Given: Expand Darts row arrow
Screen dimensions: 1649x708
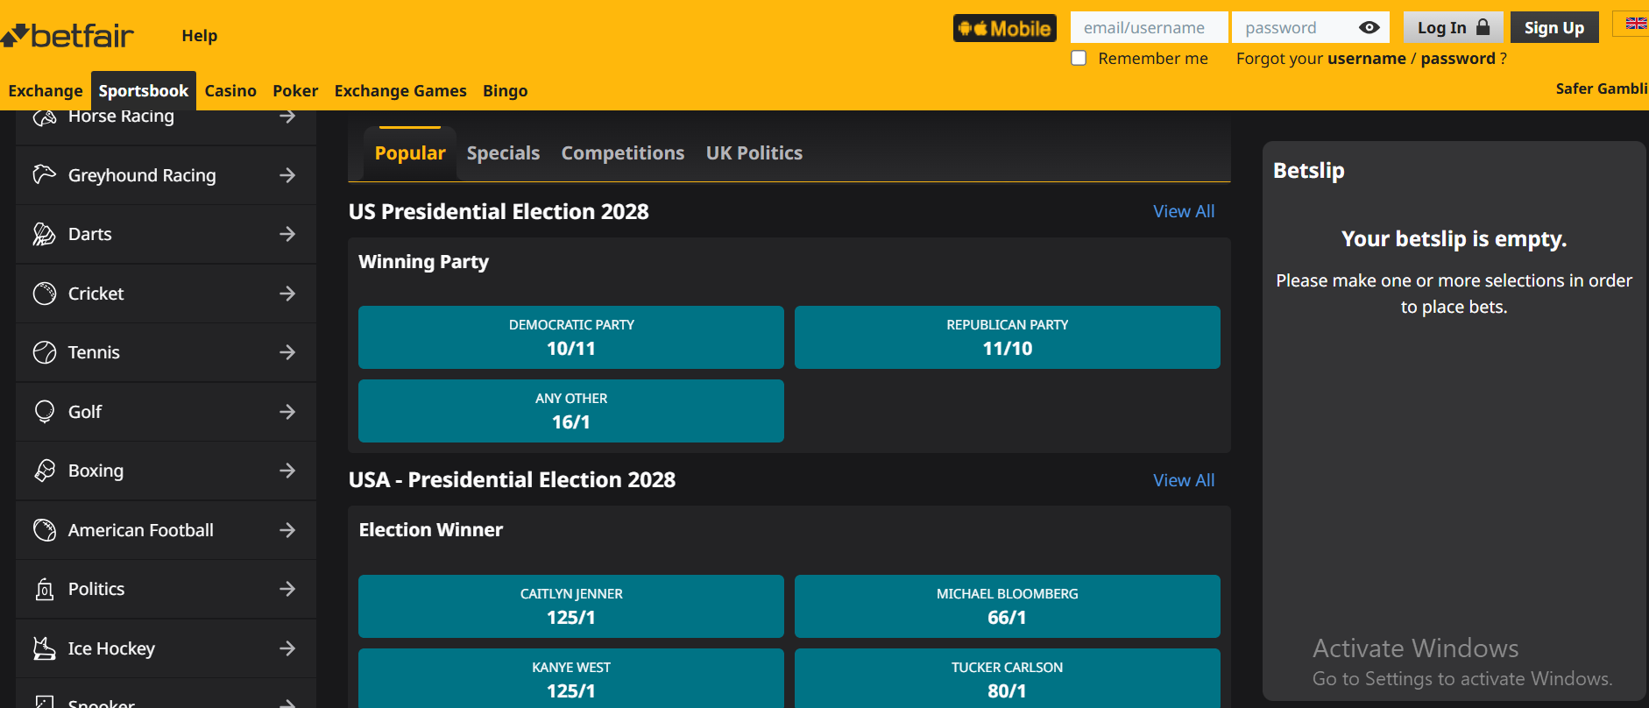Looking at the screenshot, I should [287, 234].
